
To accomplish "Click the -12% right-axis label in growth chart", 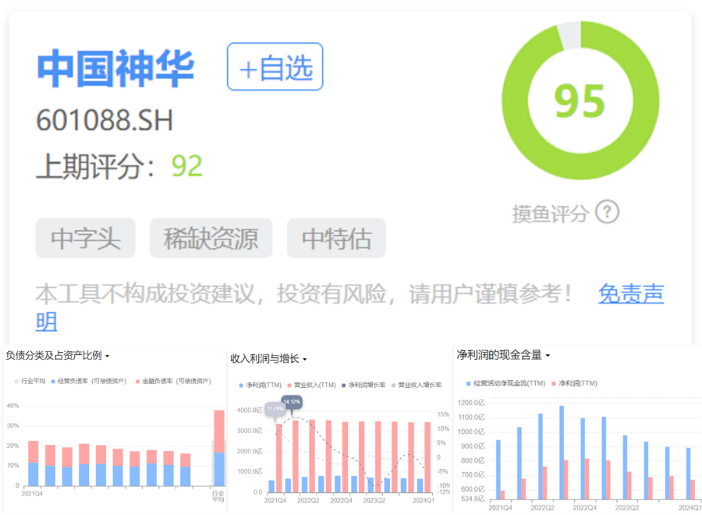I will [444, 492].
